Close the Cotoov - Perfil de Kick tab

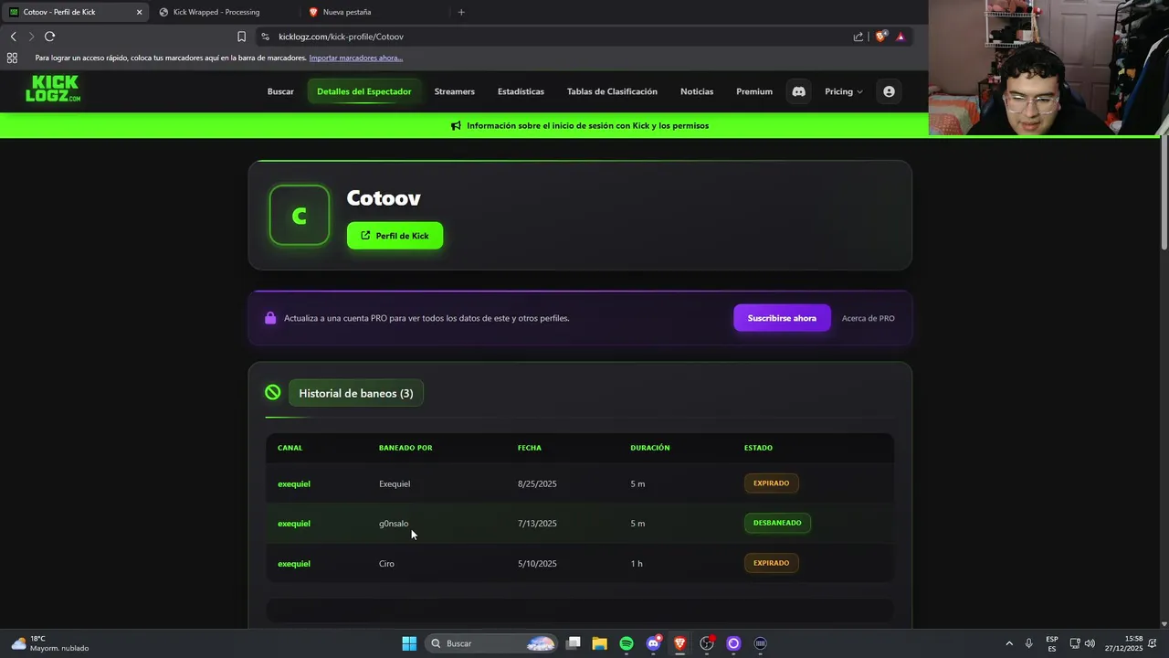point(140,12)
